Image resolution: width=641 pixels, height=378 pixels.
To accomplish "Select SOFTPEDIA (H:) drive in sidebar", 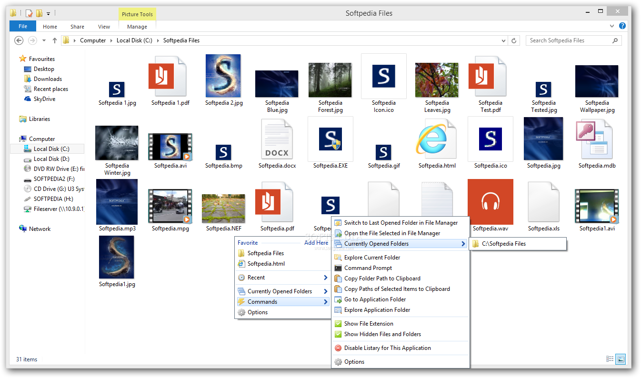I will click(x=53, y=199).
